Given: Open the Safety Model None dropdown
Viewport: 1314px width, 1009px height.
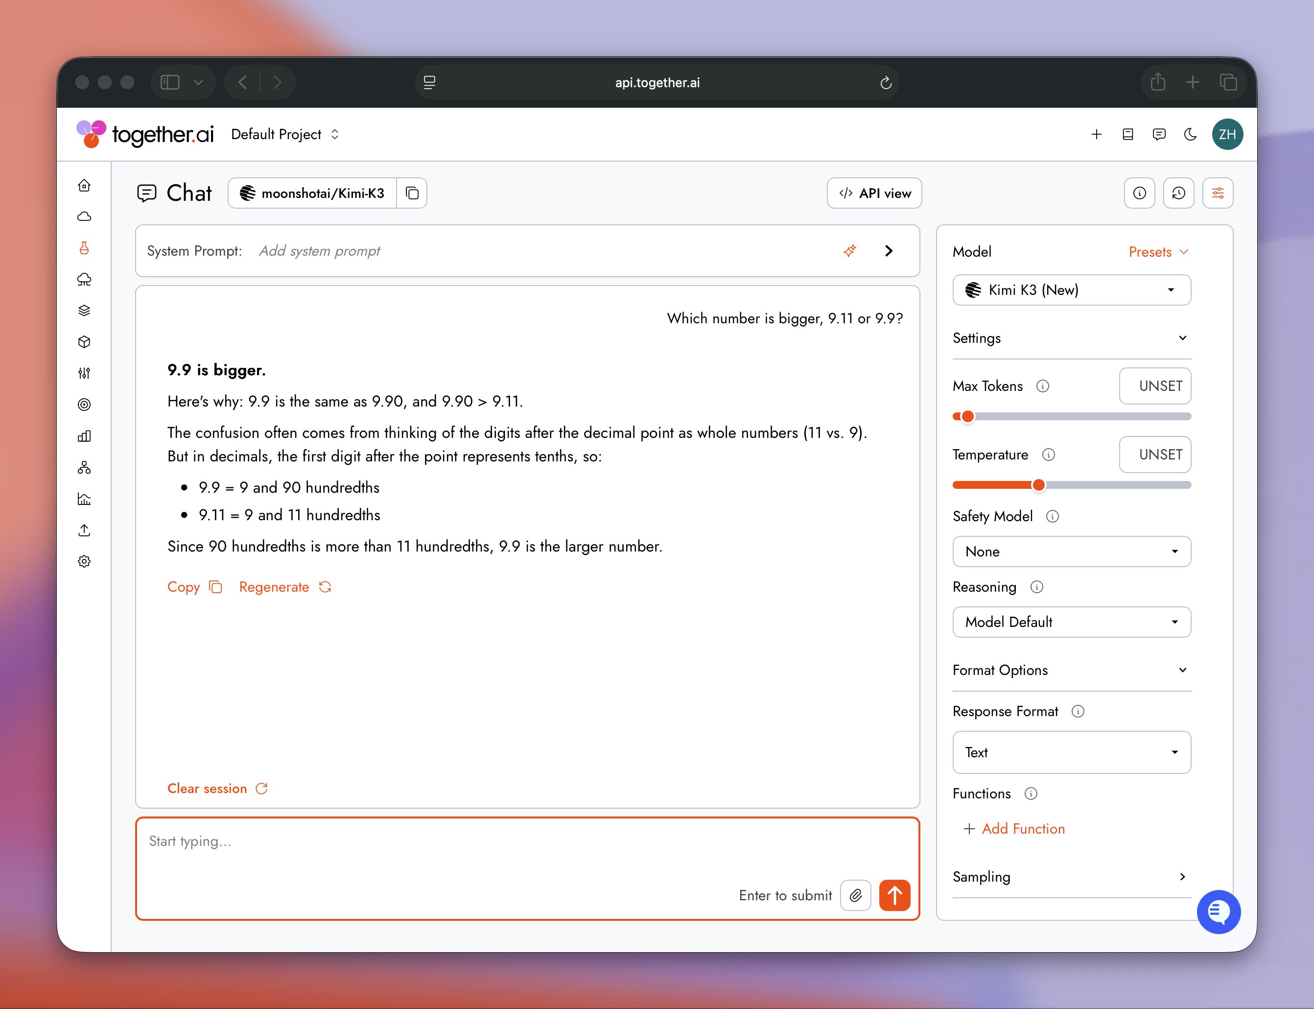Looking at the screenshot, I should (1072, 552).
